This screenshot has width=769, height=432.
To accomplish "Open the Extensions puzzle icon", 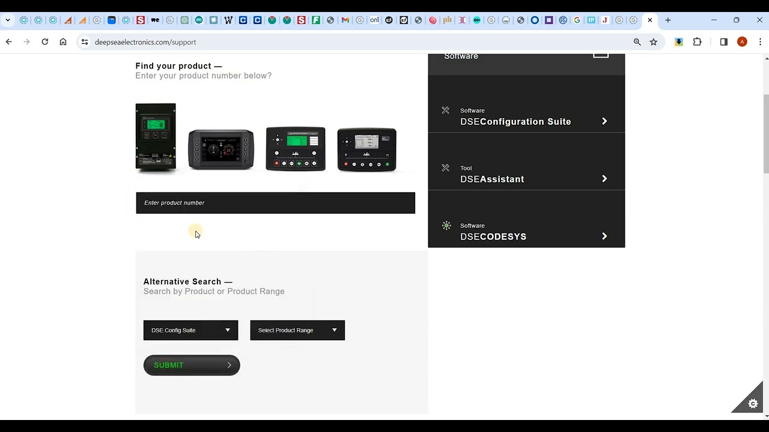I will pyautogui.click(x=697, y=42).
